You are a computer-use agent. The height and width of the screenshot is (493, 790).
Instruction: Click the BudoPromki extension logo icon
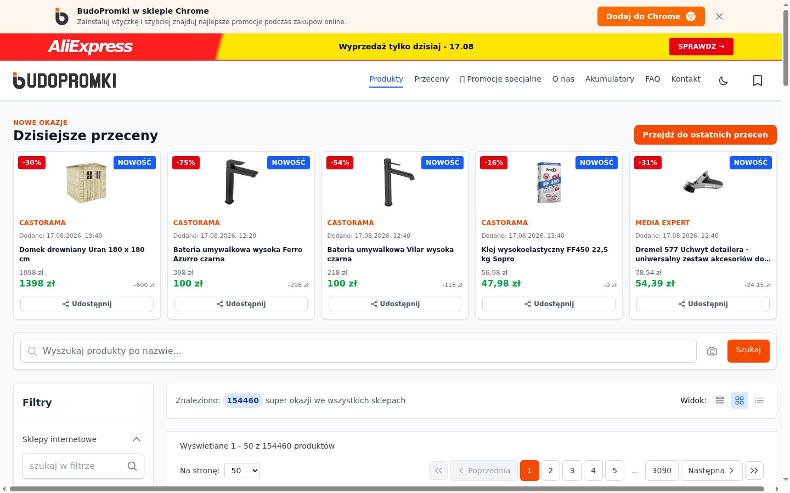coord(62,16)
